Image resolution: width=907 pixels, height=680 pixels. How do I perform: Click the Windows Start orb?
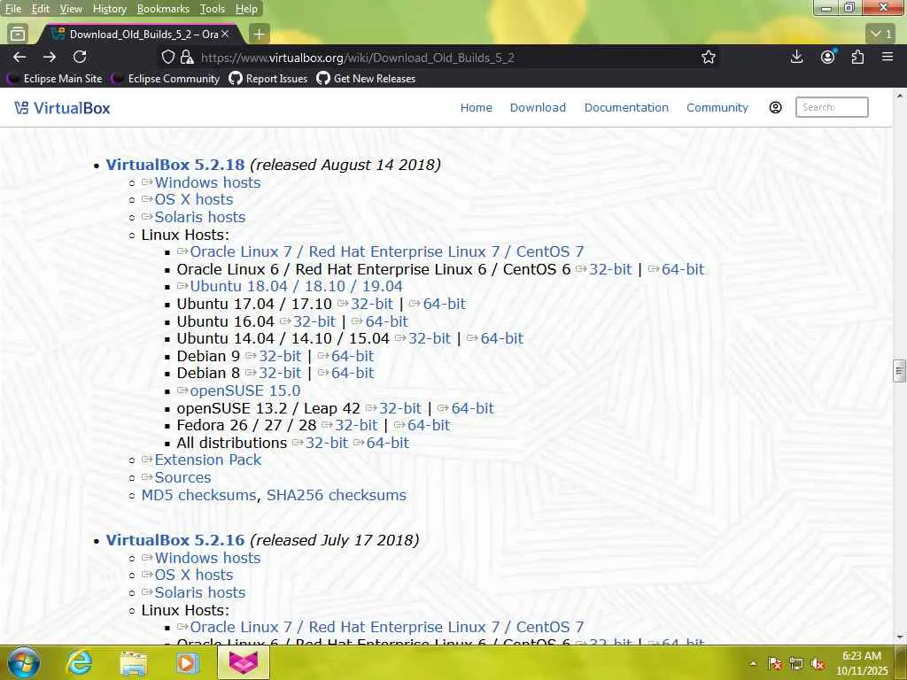(x=24, y=662)
